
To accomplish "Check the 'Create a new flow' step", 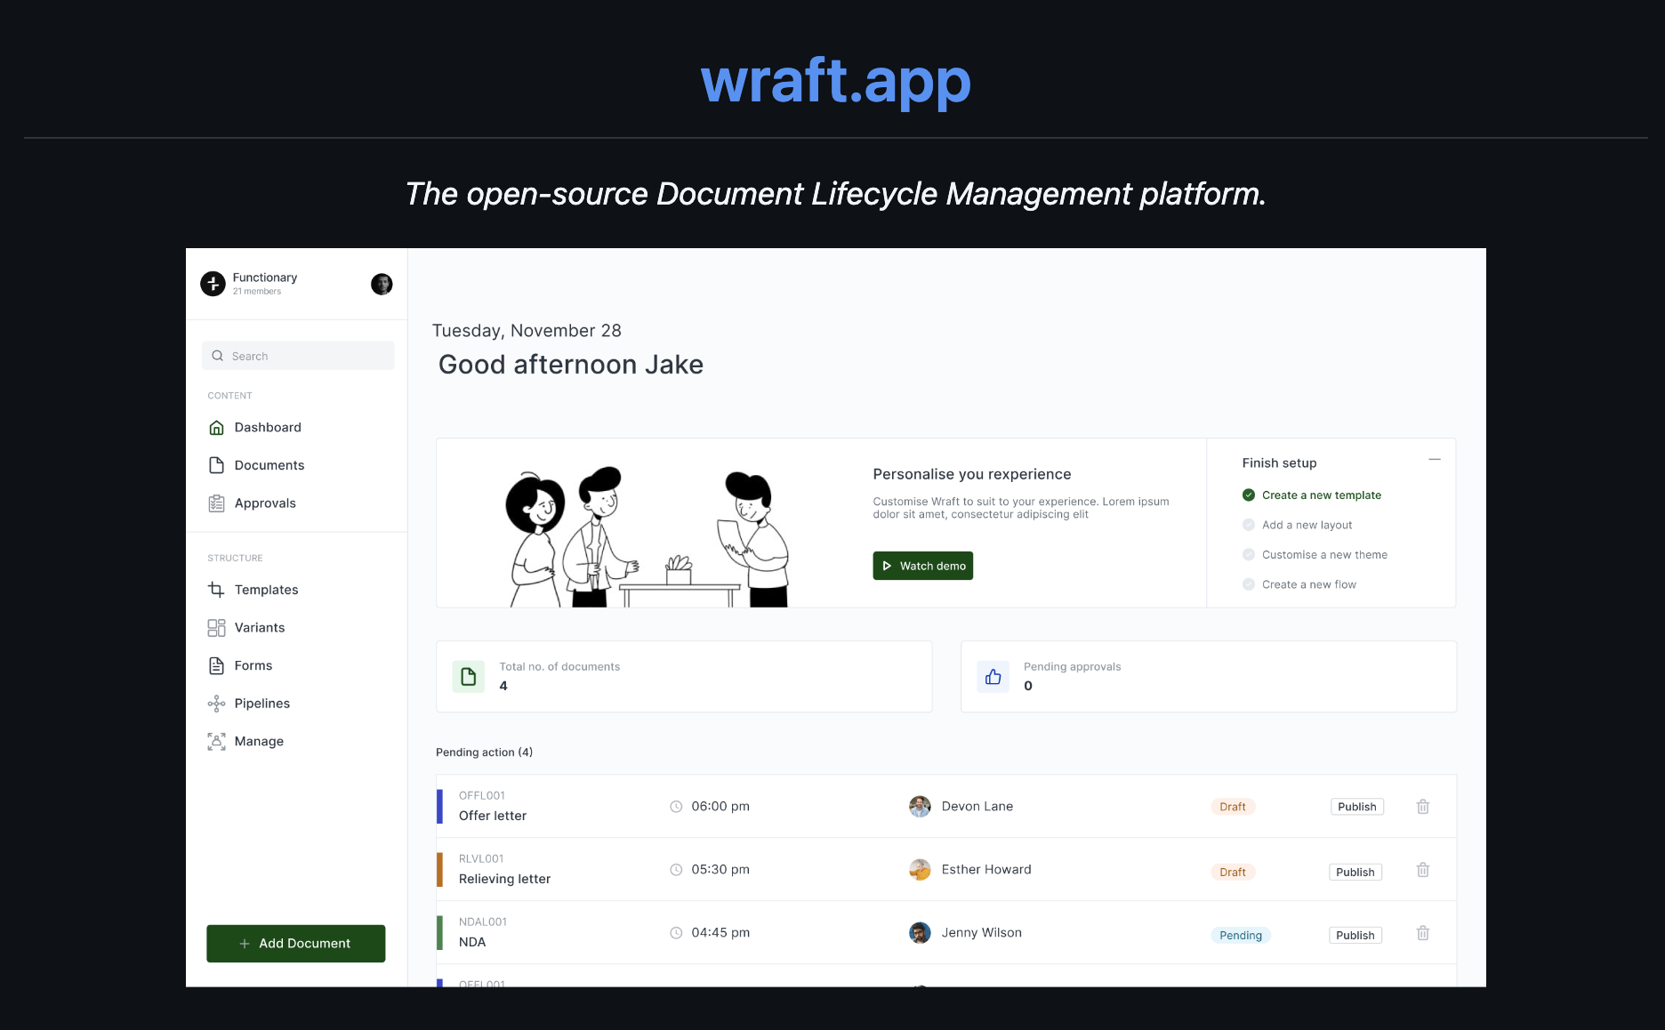I will pos(1249,584).
